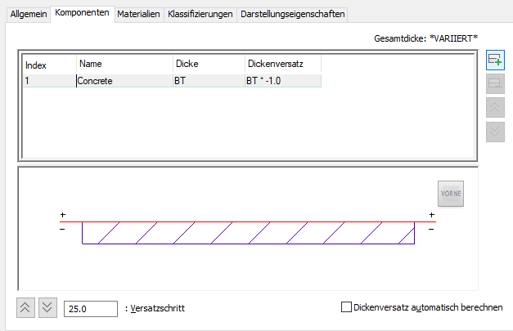
Task: Go to the Klassifizierungen tab
Action: click(200, 14)
